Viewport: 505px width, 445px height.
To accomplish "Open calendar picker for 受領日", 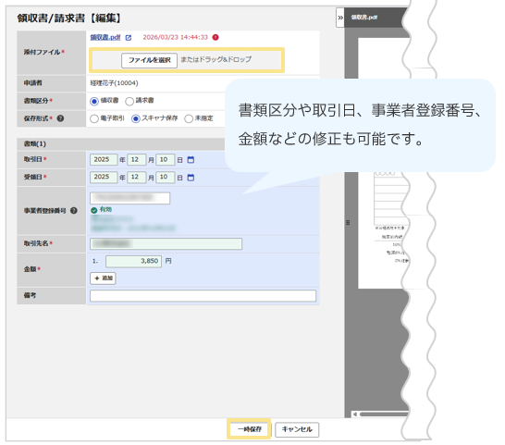I will point(191,178).
